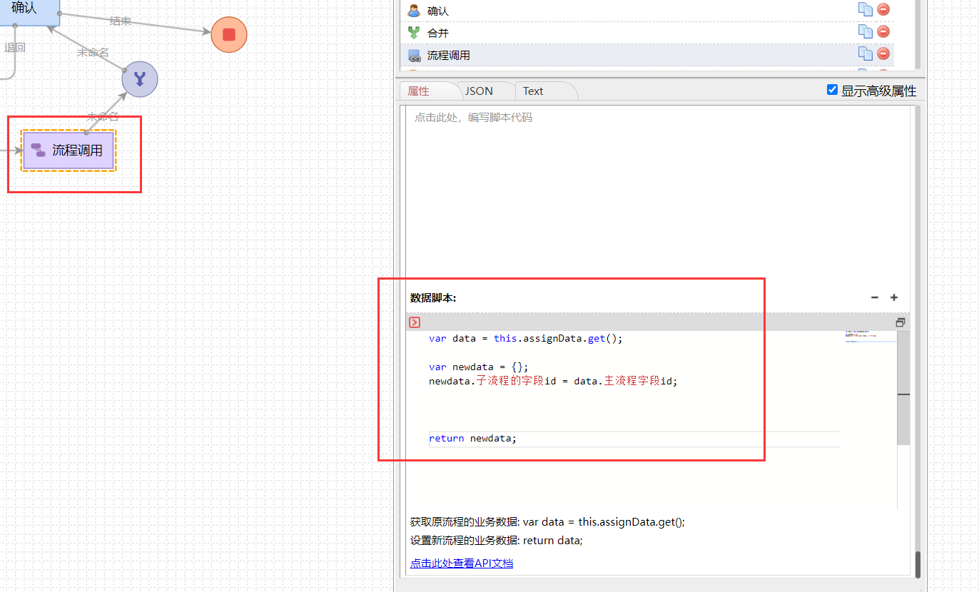Click the code editor vertical scrollbar
The image size is (979, 592).
point(903,388)
